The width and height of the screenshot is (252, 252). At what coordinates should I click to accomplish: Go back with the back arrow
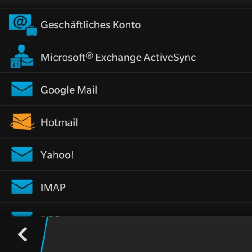click(22, 234)
